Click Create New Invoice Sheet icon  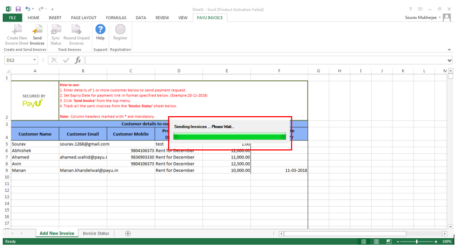[x=17, y=29]
